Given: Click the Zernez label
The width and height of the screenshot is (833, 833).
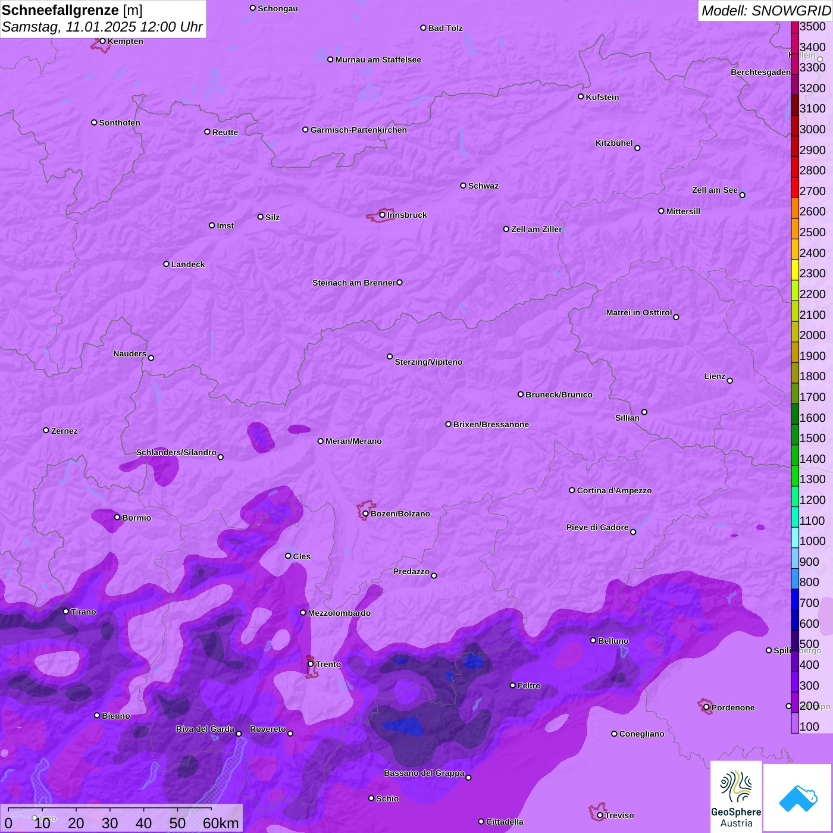Looking at the screenshot, I should 64,431.
